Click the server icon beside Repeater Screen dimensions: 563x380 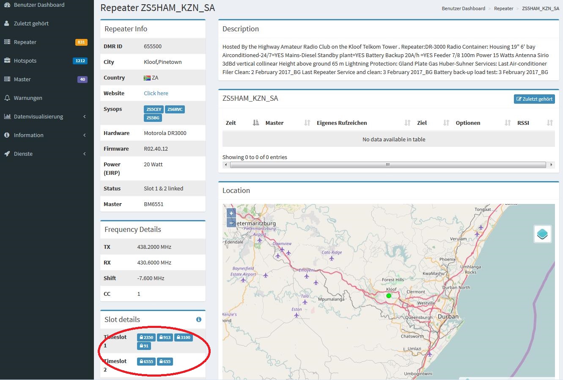(x=7, y=42)
